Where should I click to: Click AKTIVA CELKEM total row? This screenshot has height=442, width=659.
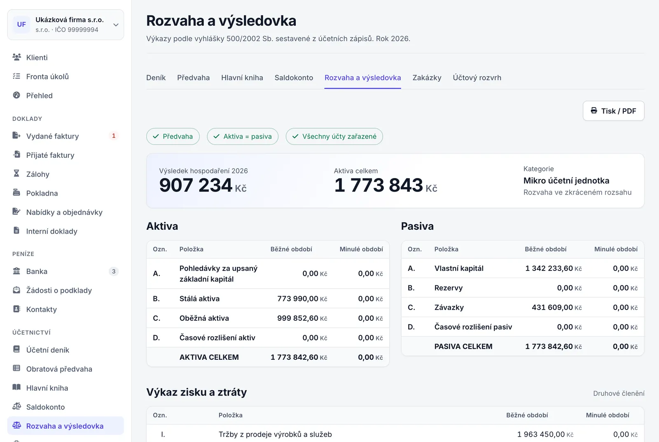click(268, 357)
